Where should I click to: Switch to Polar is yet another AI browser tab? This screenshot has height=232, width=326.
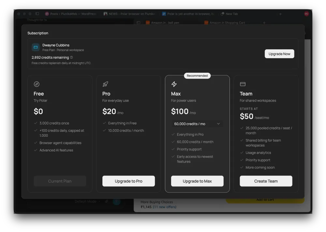(x=188, y=14)
